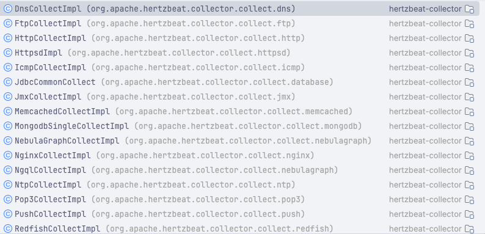Click the org.apache...collect.memcached package text

click(233, 111)
